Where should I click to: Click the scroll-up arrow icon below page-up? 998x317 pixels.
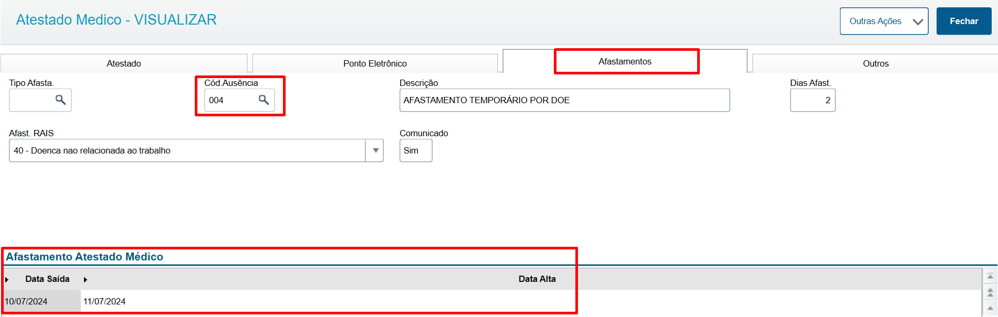(990, 308)
